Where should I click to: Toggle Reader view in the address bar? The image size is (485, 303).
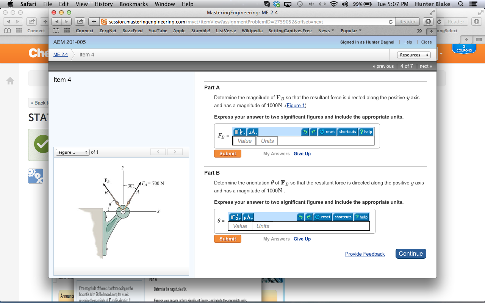tap(407, 22)
